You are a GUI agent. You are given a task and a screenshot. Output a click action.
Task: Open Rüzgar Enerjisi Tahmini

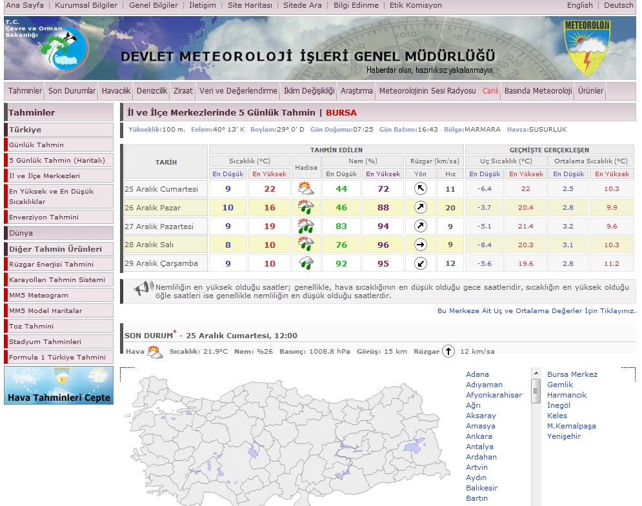click(x=59, y=264)
